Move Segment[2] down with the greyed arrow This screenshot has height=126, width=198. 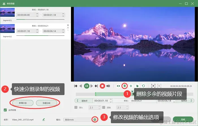68,30
